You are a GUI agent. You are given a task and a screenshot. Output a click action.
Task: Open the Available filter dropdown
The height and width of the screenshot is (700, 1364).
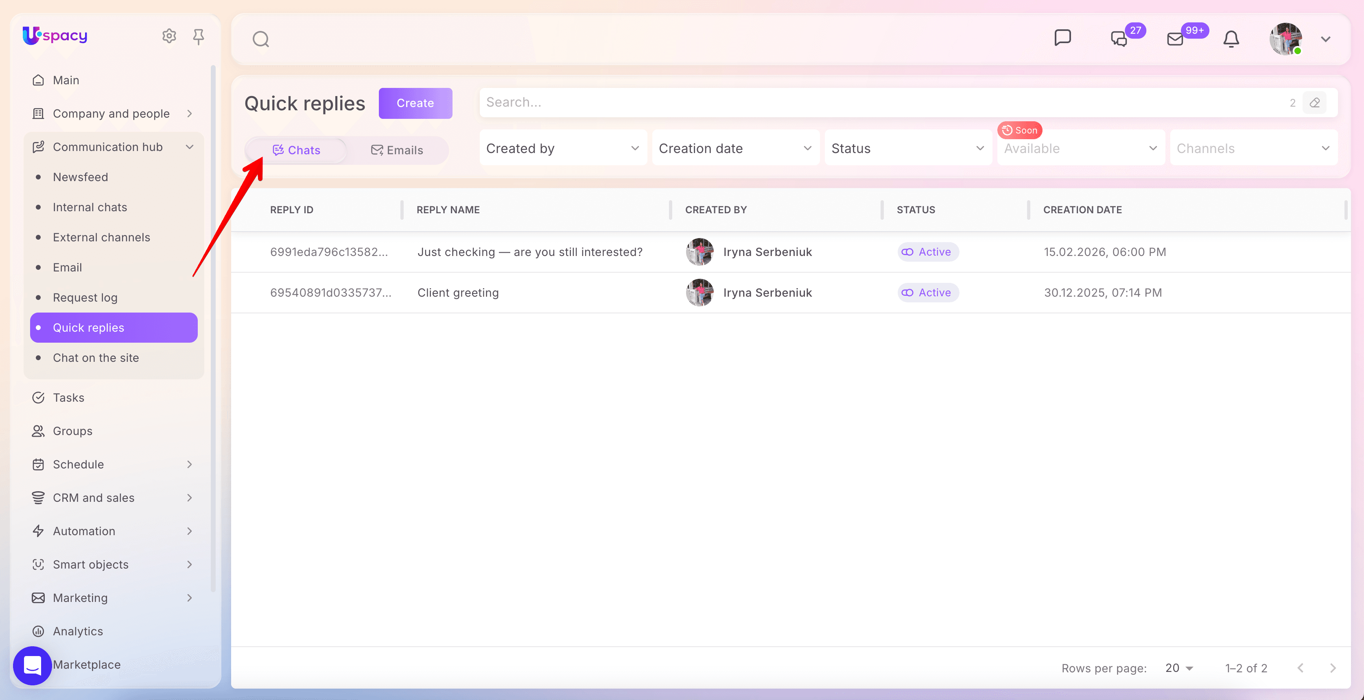pos(1081,148)
